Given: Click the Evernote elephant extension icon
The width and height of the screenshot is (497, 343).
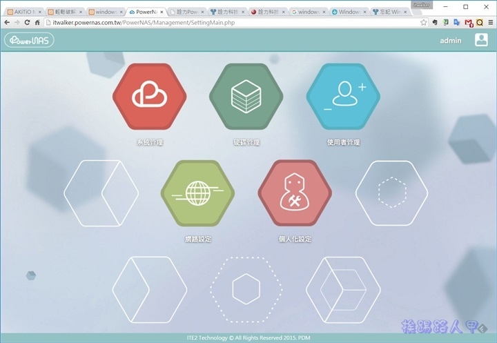Looking at the screenshot, I should pyautogui.click(x=435, y=23).
